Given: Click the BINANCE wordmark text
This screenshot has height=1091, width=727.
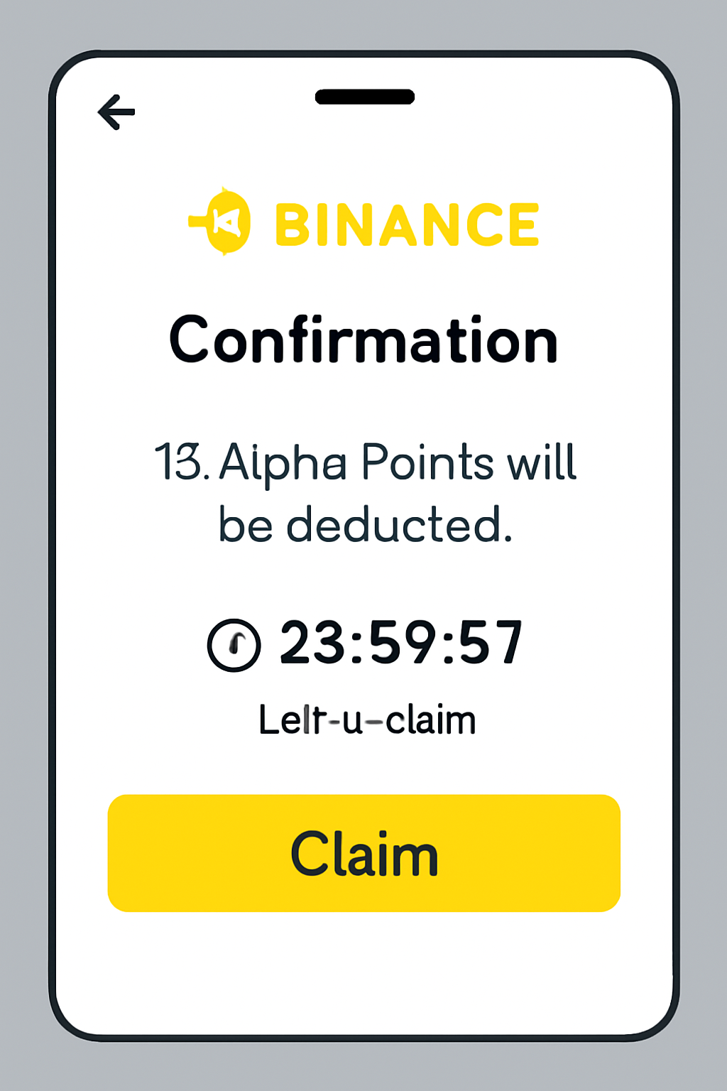Looking at the screenshot, I should coord(407,225).
